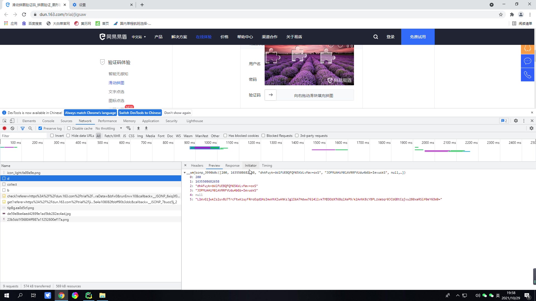The height and width of the screenshot is (301, 536).
Task: Open Windows Start menu
Action: [x=7, y=295]
